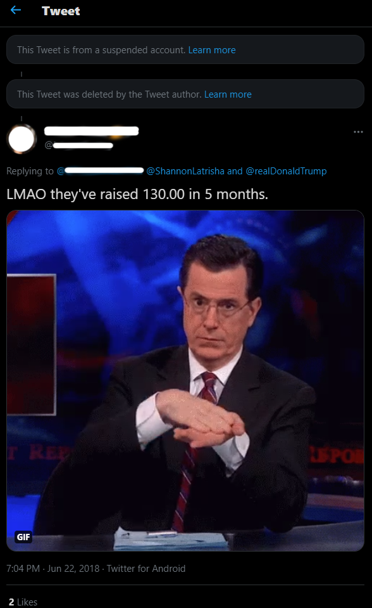The height and width of the screenshot is (608, 372).
Task: Click the 7:04 PM Jun 22, 2018 timestamp
Action: [x=53, y=569]
